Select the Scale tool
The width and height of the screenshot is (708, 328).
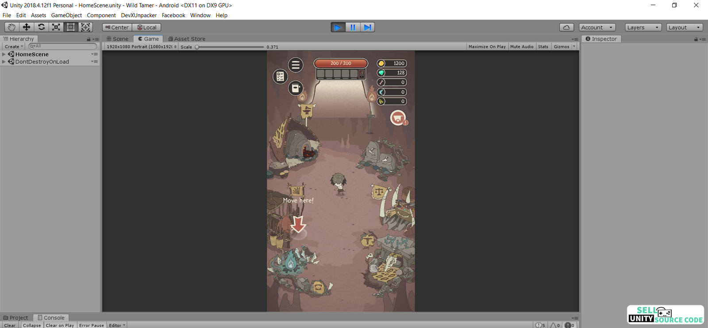(56, 27)
